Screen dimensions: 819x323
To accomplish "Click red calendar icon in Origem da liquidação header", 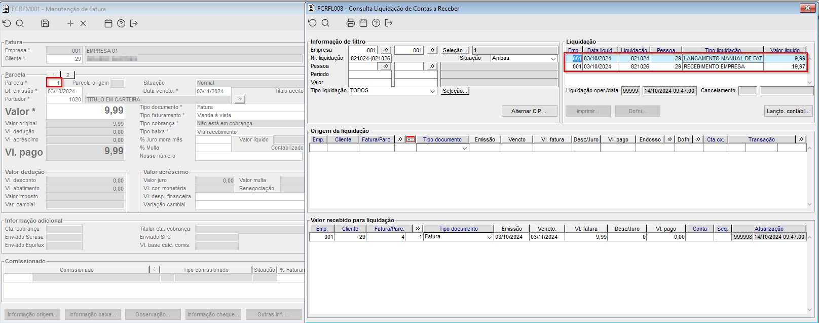I will click(x=411, y=139).
